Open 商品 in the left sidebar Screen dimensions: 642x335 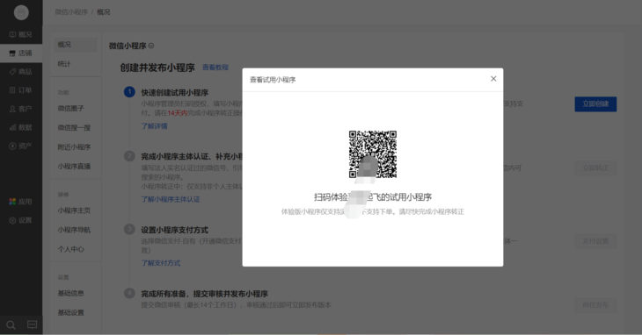[x=21, y=72]
